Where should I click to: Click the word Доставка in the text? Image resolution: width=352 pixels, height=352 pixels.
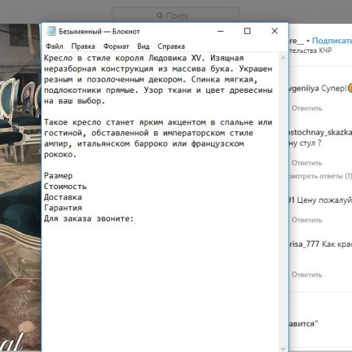63,197
